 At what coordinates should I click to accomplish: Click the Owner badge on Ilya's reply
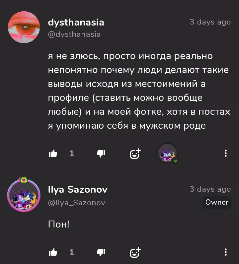click(217, 202)
